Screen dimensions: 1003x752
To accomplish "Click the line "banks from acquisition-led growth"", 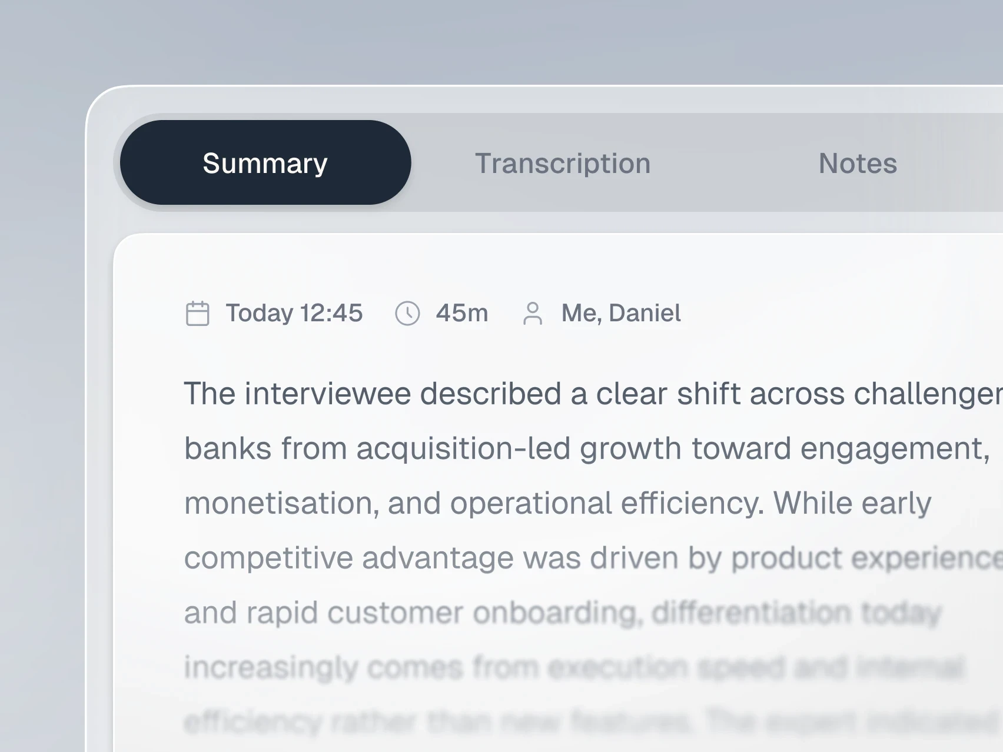I will [x=587, y=448].
